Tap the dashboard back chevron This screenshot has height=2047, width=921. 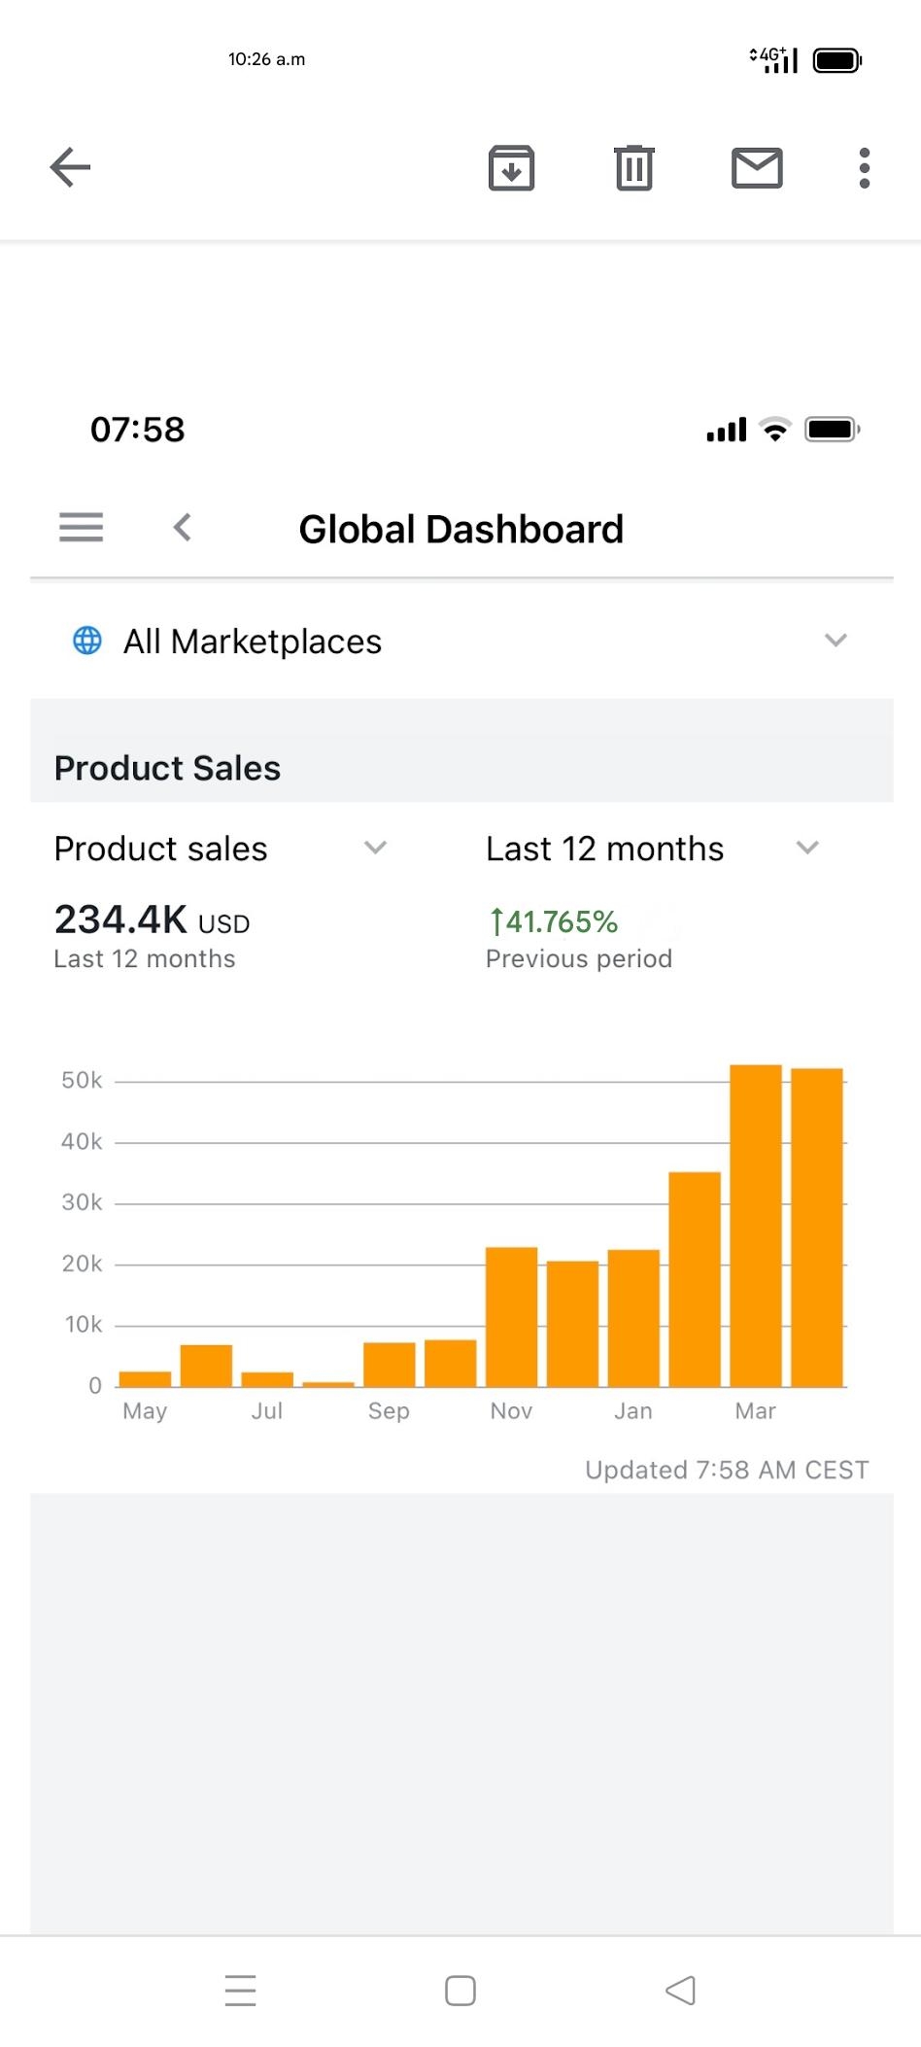(x=182, y=528)
